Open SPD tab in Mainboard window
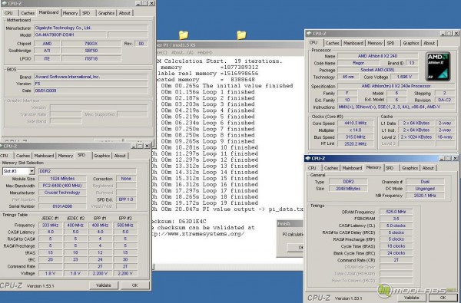461x303 pixels. [86, 13]
